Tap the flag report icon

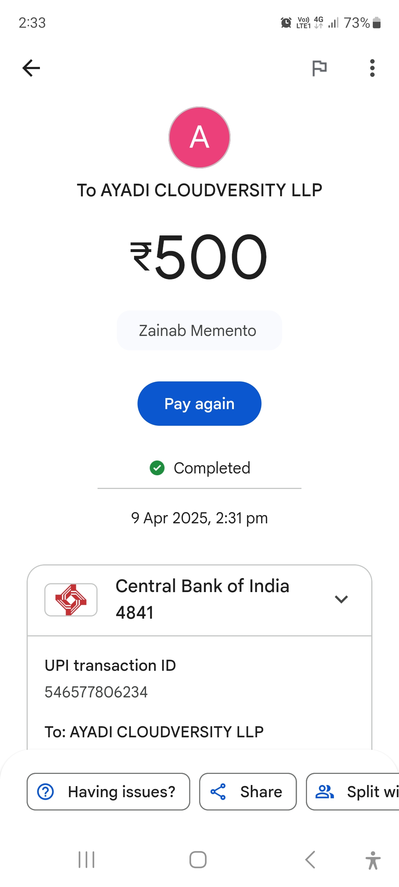coord(319,68)
